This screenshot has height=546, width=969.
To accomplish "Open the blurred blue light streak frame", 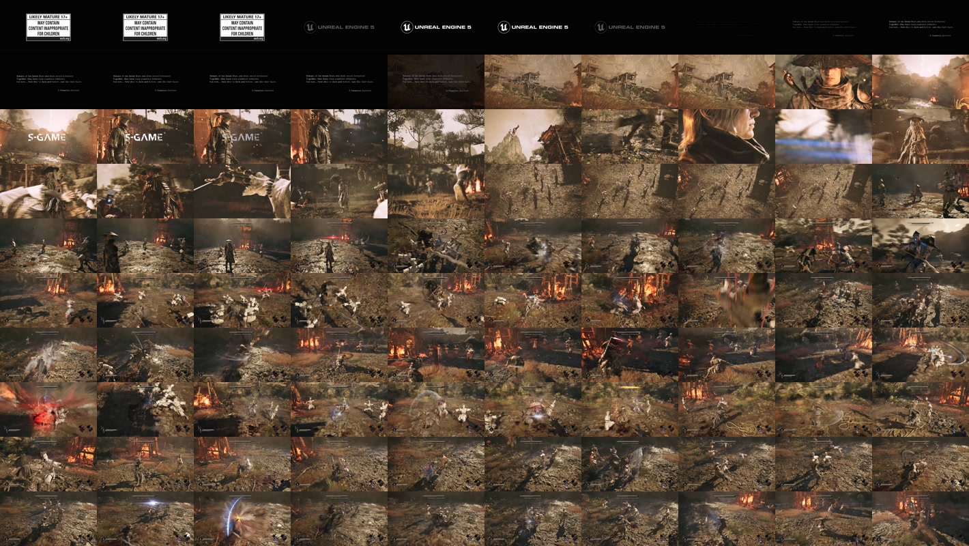I will [824, 136].
